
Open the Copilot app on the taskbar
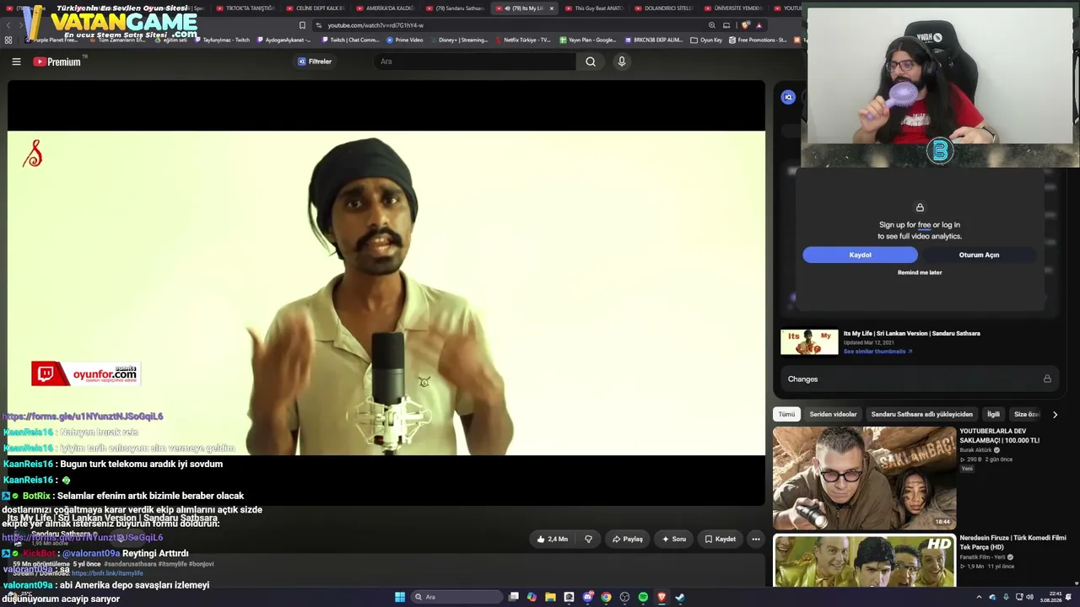[x=532, y=597]
